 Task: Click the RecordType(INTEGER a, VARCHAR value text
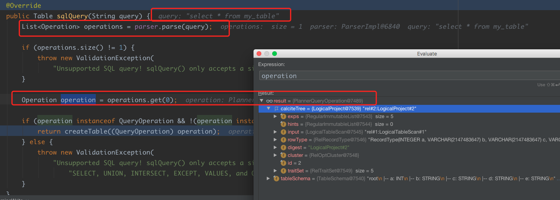tap(464, 140)
